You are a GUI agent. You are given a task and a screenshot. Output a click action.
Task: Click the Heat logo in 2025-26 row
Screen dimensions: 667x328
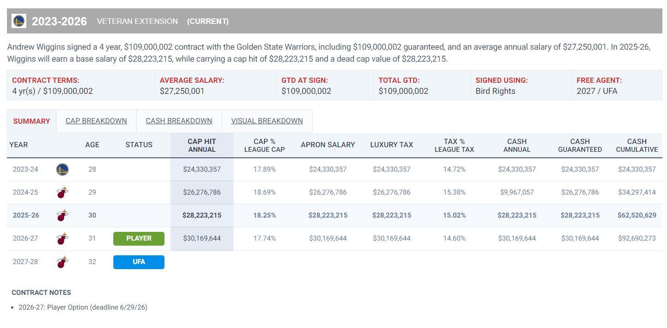[x=62, y=215]
